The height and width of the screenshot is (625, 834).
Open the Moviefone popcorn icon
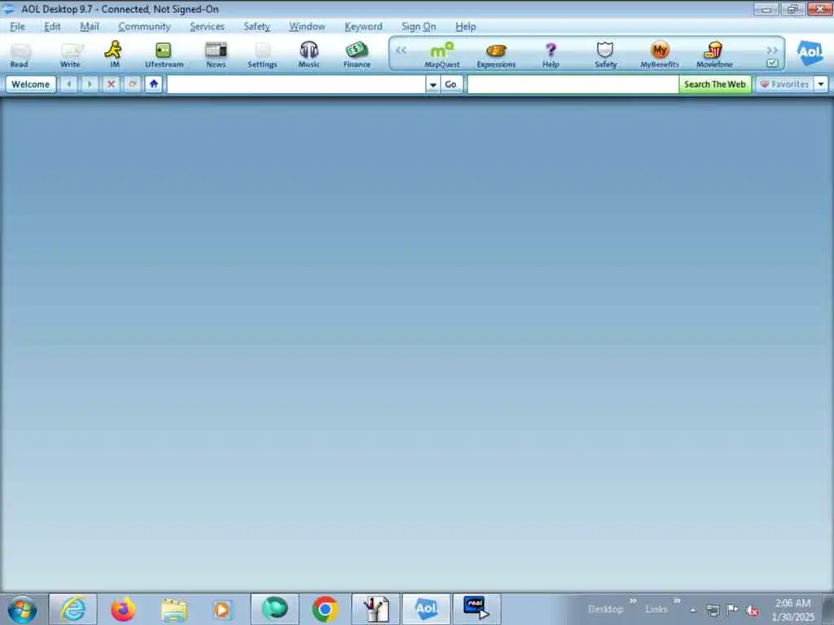[x=714, y=55]
